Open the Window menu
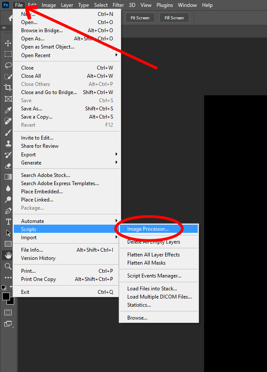Viewport: 267px width, 372px height. [187, 5]
